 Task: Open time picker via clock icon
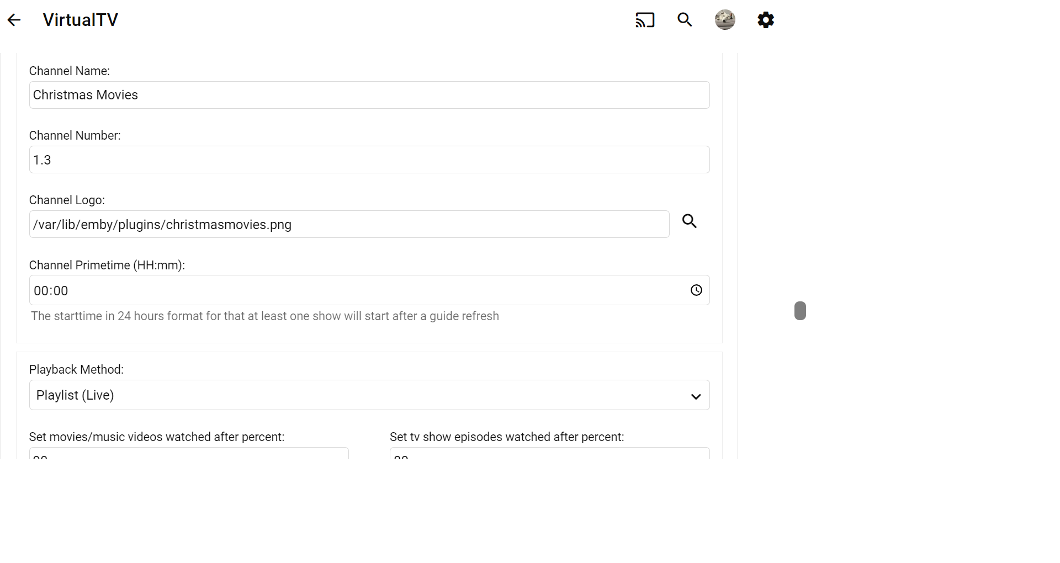click(x=696, y=290)
